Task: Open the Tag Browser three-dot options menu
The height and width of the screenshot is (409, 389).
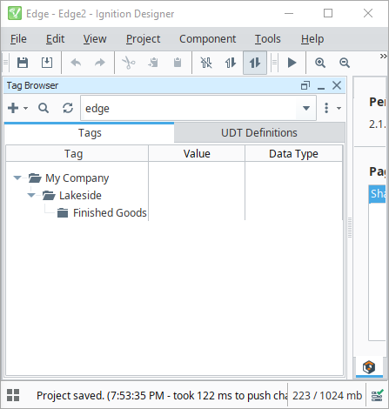Action: [326, 108]
